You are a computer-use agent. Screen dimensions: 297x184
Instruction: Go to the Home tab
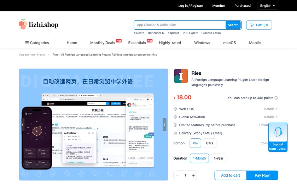72,43
